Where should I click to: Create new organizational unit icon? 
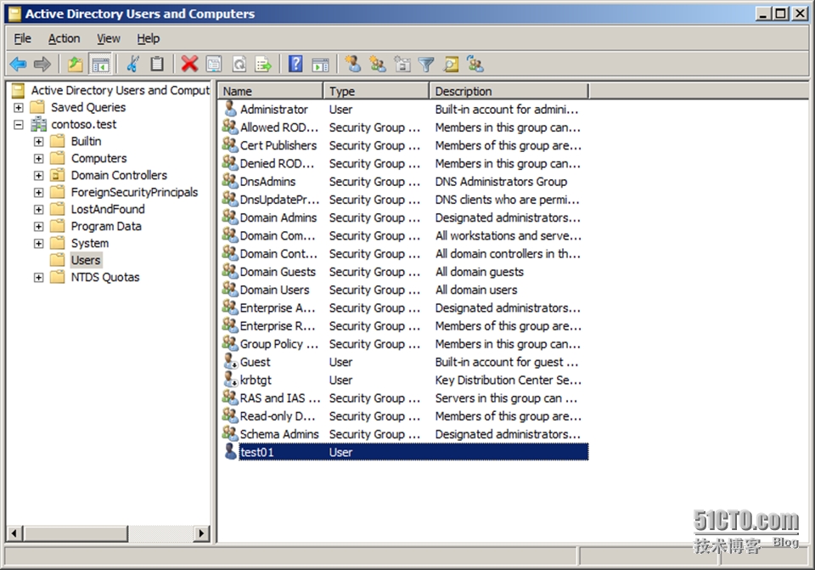point(402,65)
